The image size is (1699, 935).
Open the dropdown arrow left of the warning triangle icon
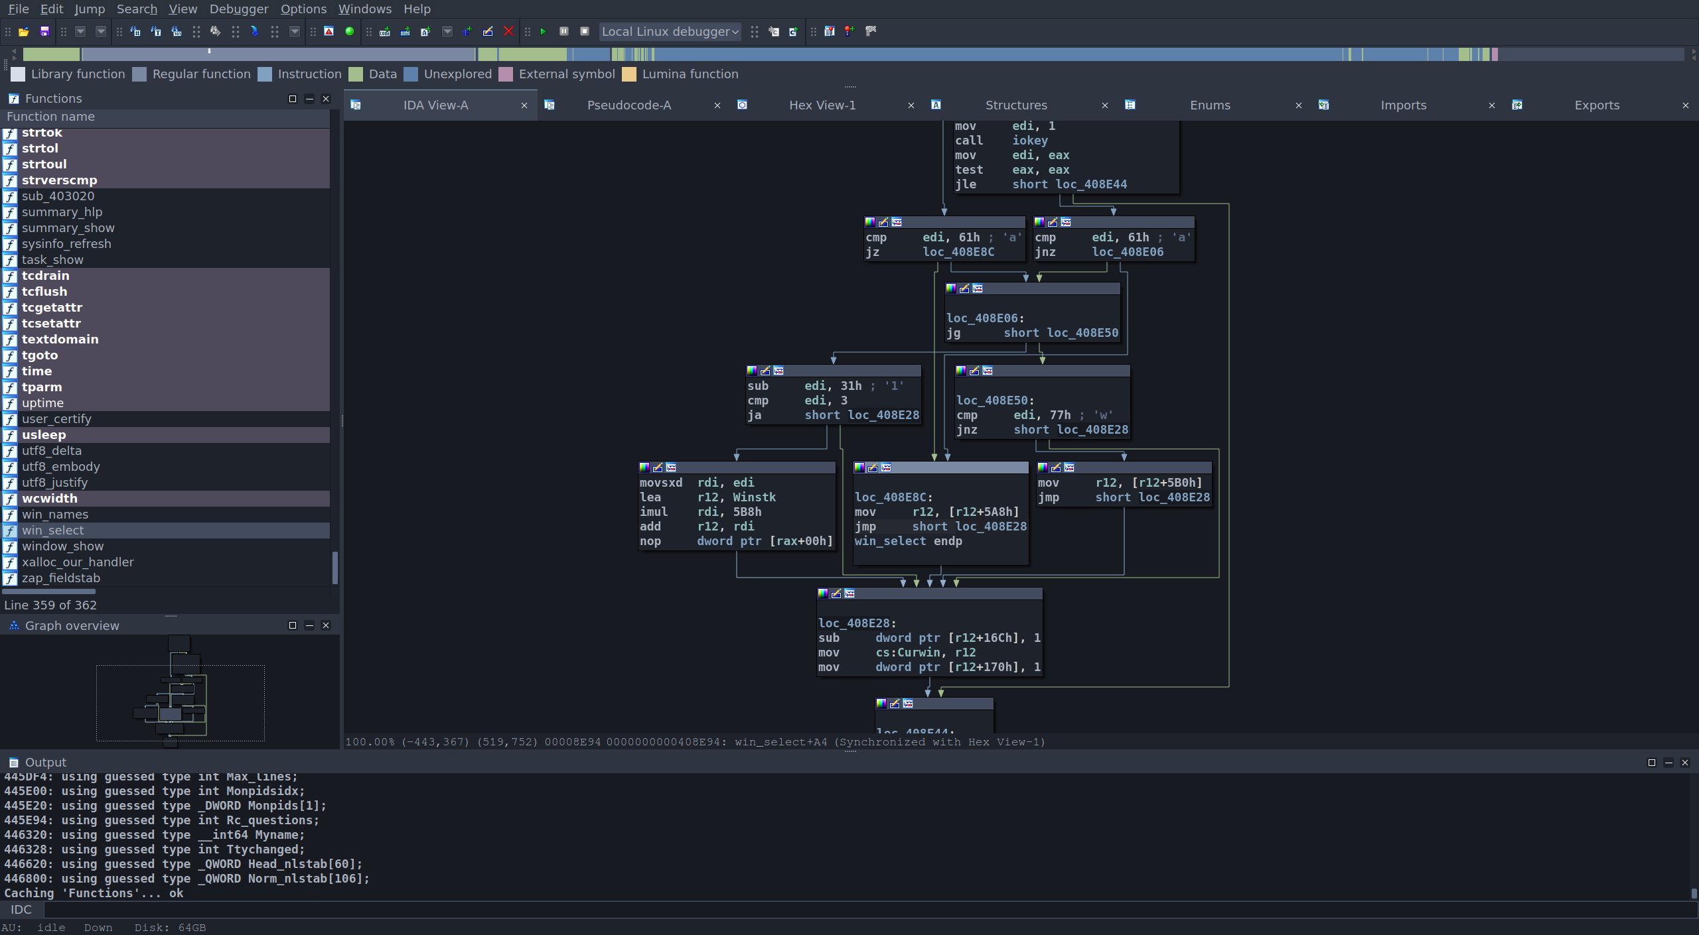click(295, 31)
